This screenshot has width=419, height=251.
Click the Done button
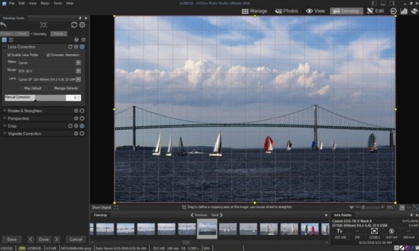coord(44,239)
